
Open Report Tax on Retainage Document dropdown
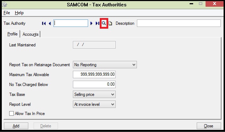[x=105, y=65]
